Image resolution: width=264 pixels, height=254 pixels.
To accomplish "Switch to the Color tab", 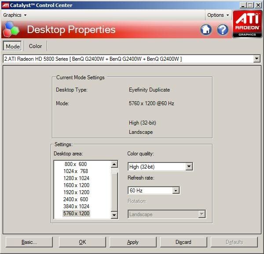I will (35, 46).
